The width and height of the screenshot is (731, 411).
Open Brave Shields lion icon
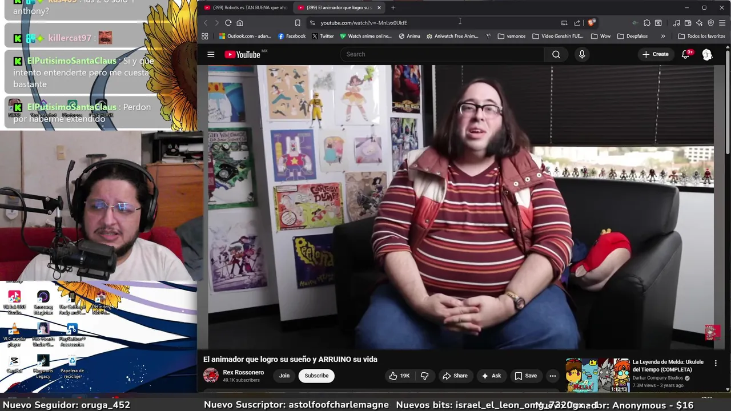tap(591, 23)
